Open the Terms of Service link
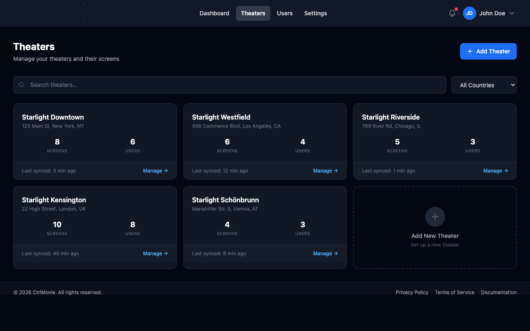 [x=455, y=293]
